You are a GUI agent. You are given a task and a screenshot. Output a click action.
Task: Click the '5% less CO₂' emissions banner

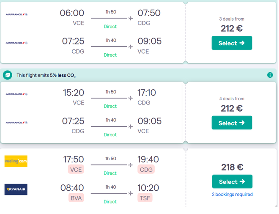[139, 75]
